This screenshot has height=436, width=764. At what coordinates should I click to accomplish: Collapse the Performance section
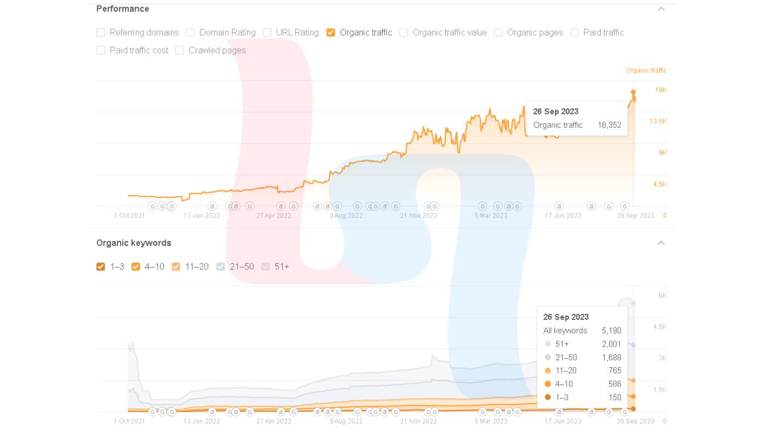point(661,9)
